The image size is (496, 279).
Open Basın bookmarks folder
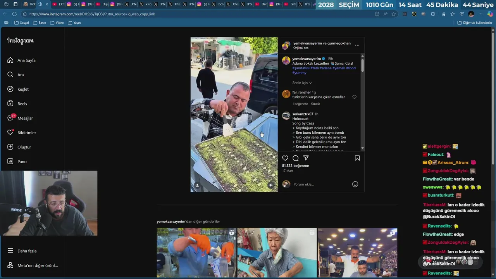pyautogui.click(x=39, y=23)
